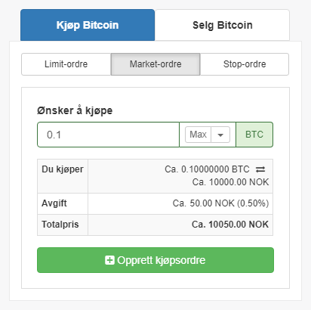Click the Ønsker å kjøpe field label

point(75,110)
